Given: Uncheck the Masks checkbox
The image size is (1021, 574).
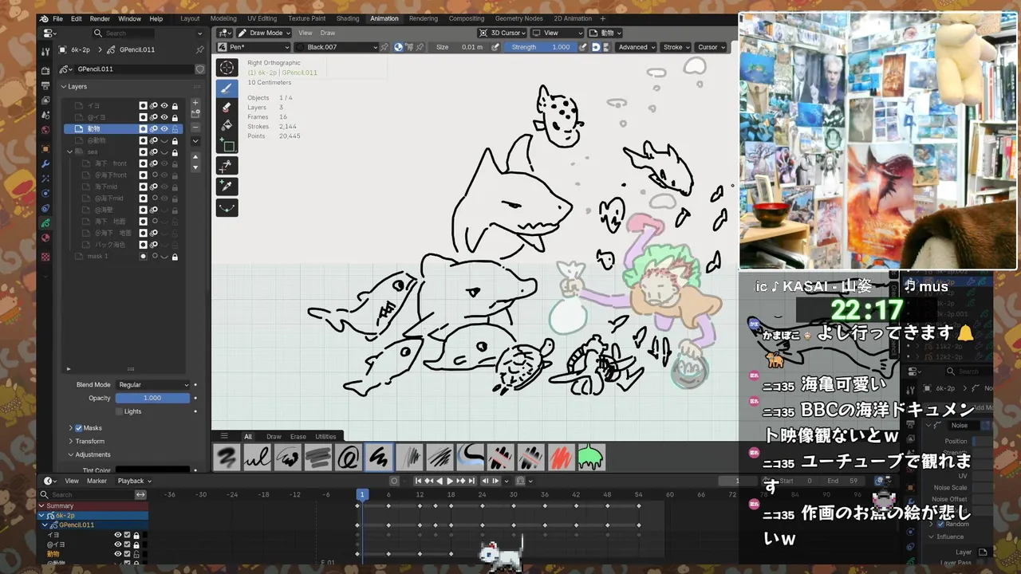Looking at the screenshot, I should 78,428.
